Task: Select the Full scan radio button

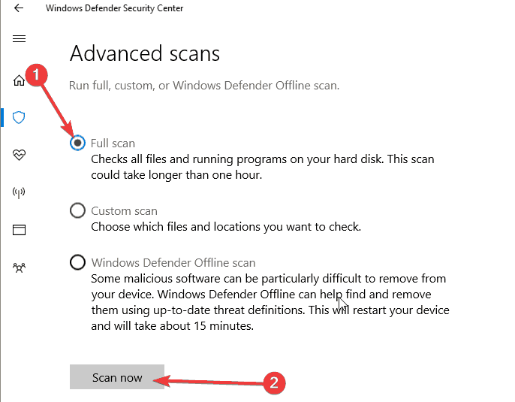Action: pos(77,143)
